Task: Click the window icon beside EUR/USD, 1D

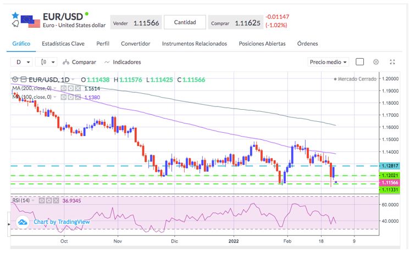Action: click(24, 79)
